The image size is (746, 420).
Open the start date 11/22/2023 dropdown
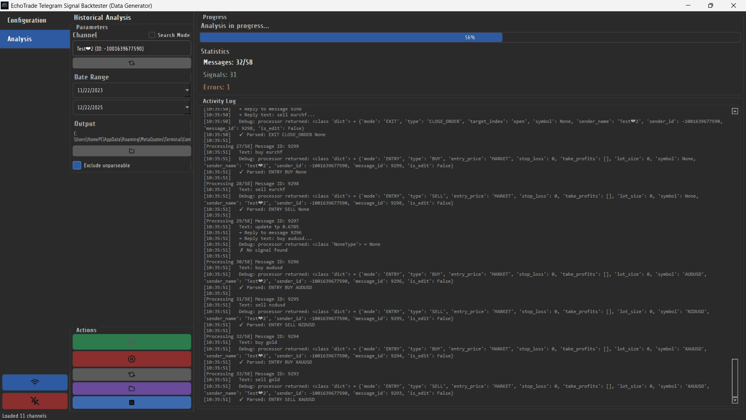[x=187, y=90]
